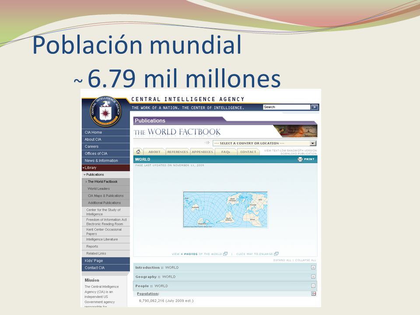
Task: Go to CIA Home in sidebar
Action: [x=105, y=132]
